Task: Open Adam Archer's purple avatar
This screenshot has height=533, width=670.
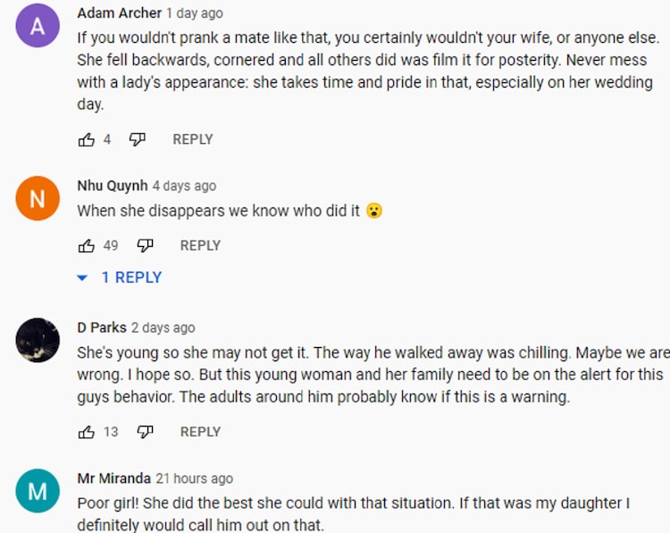Action: point(38,26)
